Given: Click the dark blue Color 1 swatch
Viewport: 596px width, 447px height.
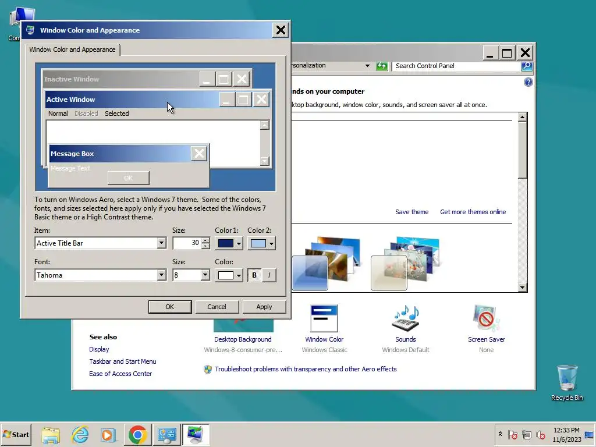Looking at the screenshot, I should click(225, 244).
